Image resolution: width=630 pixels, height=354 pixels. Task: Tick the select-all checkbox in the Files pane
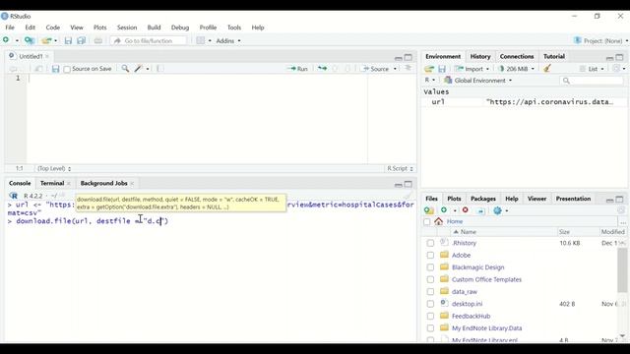point(426,221)
